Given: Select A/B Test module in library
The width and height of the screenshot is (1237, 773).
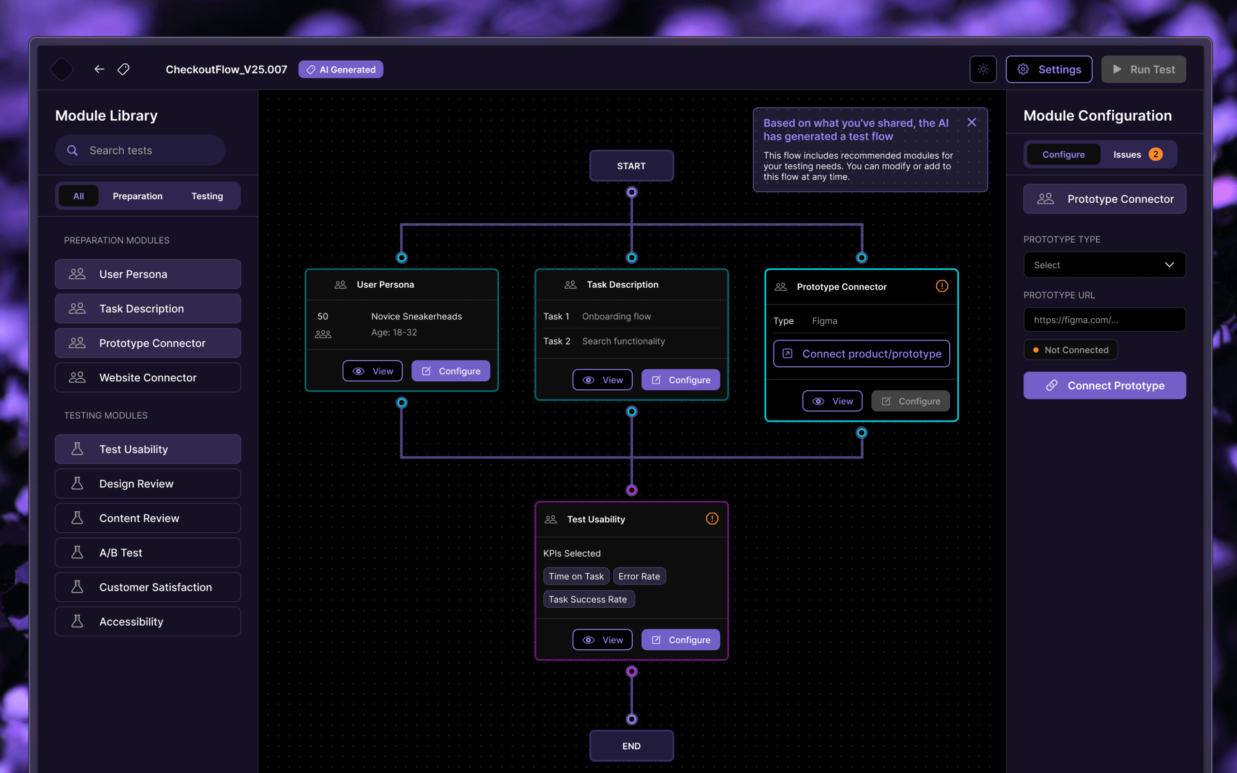Looking at the screenshot, I should coord(148,553).
